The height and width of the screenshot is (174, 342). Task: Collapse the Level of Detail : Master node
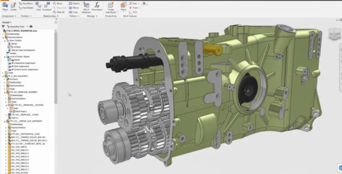(x=5, y=57)
